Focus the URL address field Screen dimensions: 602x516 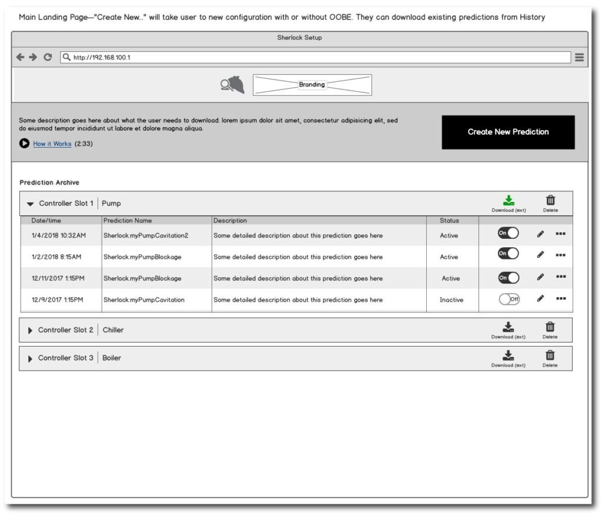315,57
